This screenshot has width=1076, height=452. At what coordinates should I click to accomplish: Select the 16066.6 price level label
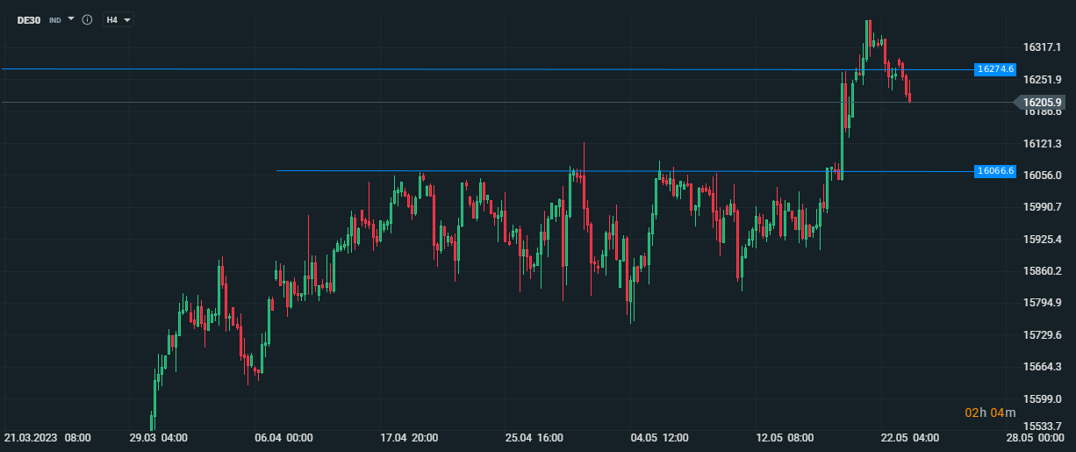995,171
